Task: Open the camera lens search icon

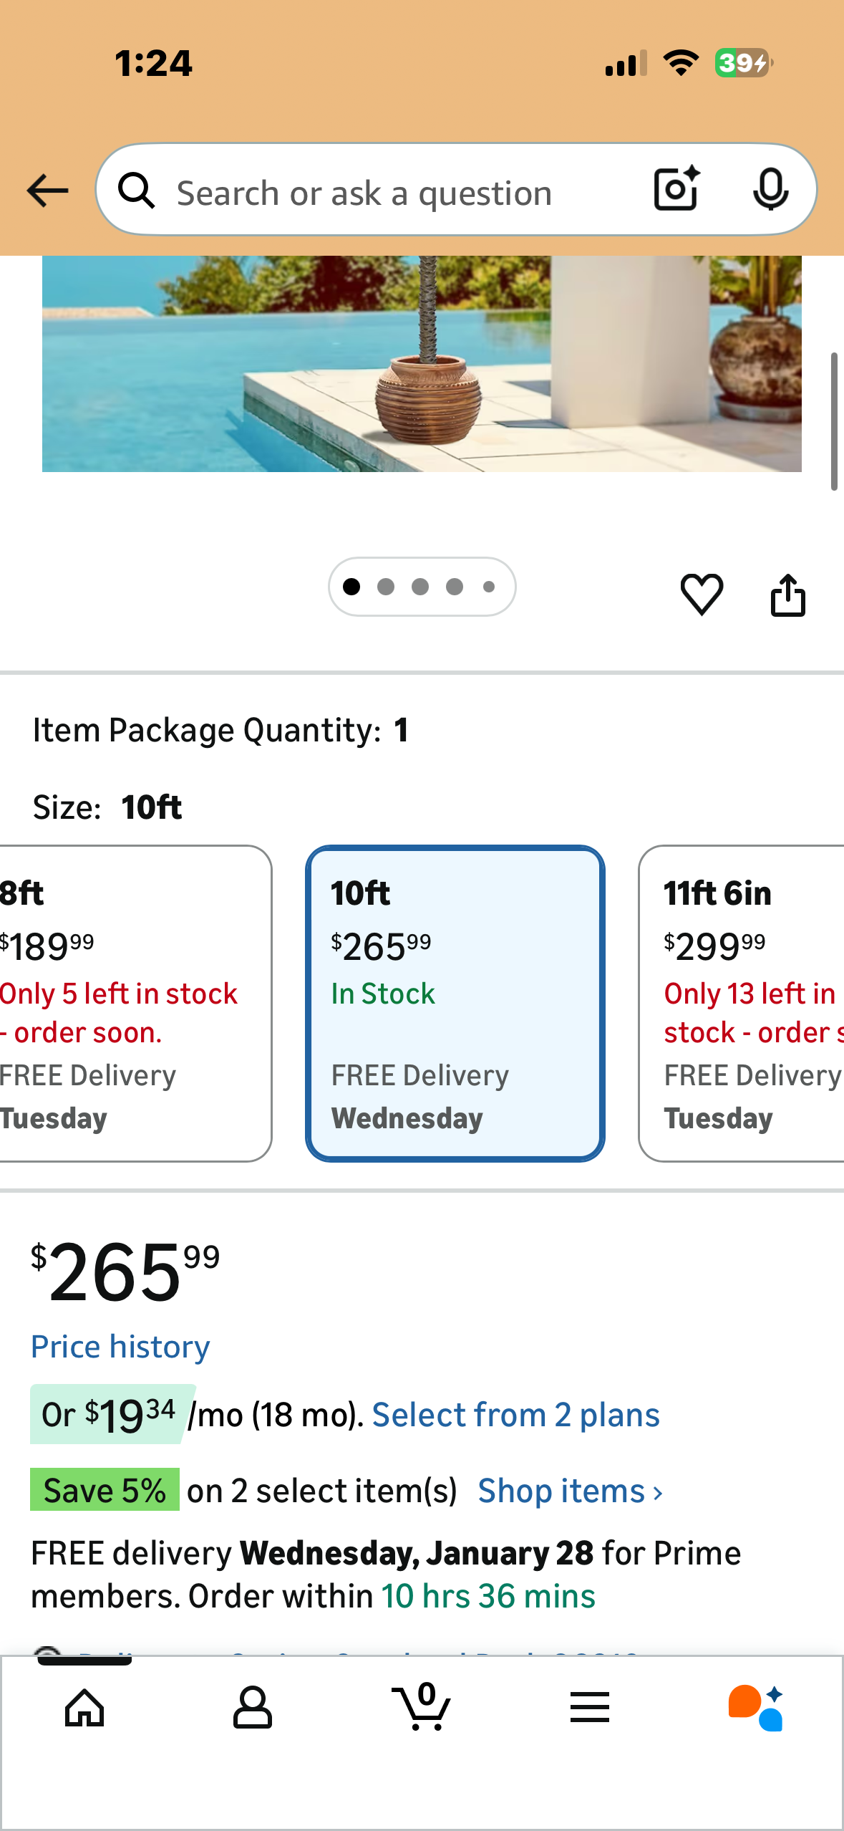Action: (x=676, y=189)
